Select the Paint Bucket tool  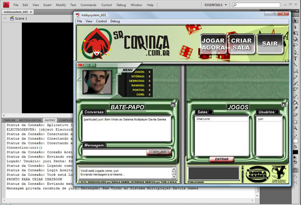click(x=295, y=102)
